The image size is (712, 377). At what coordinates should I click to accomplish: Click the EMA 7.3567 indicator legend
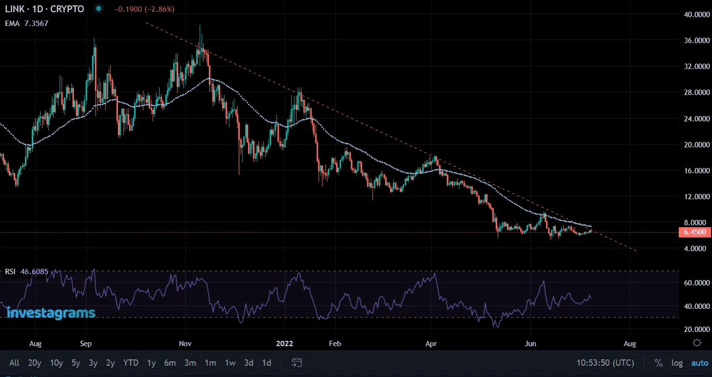26,23
